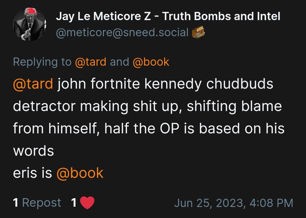Open @book in the Replying to line
Screen dimensions: 306x218
151,62
